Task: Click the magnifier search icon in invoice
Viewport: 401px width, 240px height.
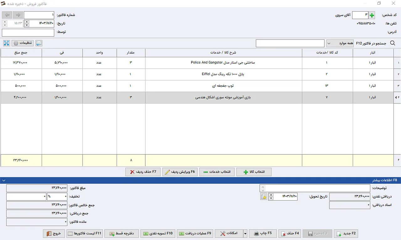Action: tap(393, 43)
